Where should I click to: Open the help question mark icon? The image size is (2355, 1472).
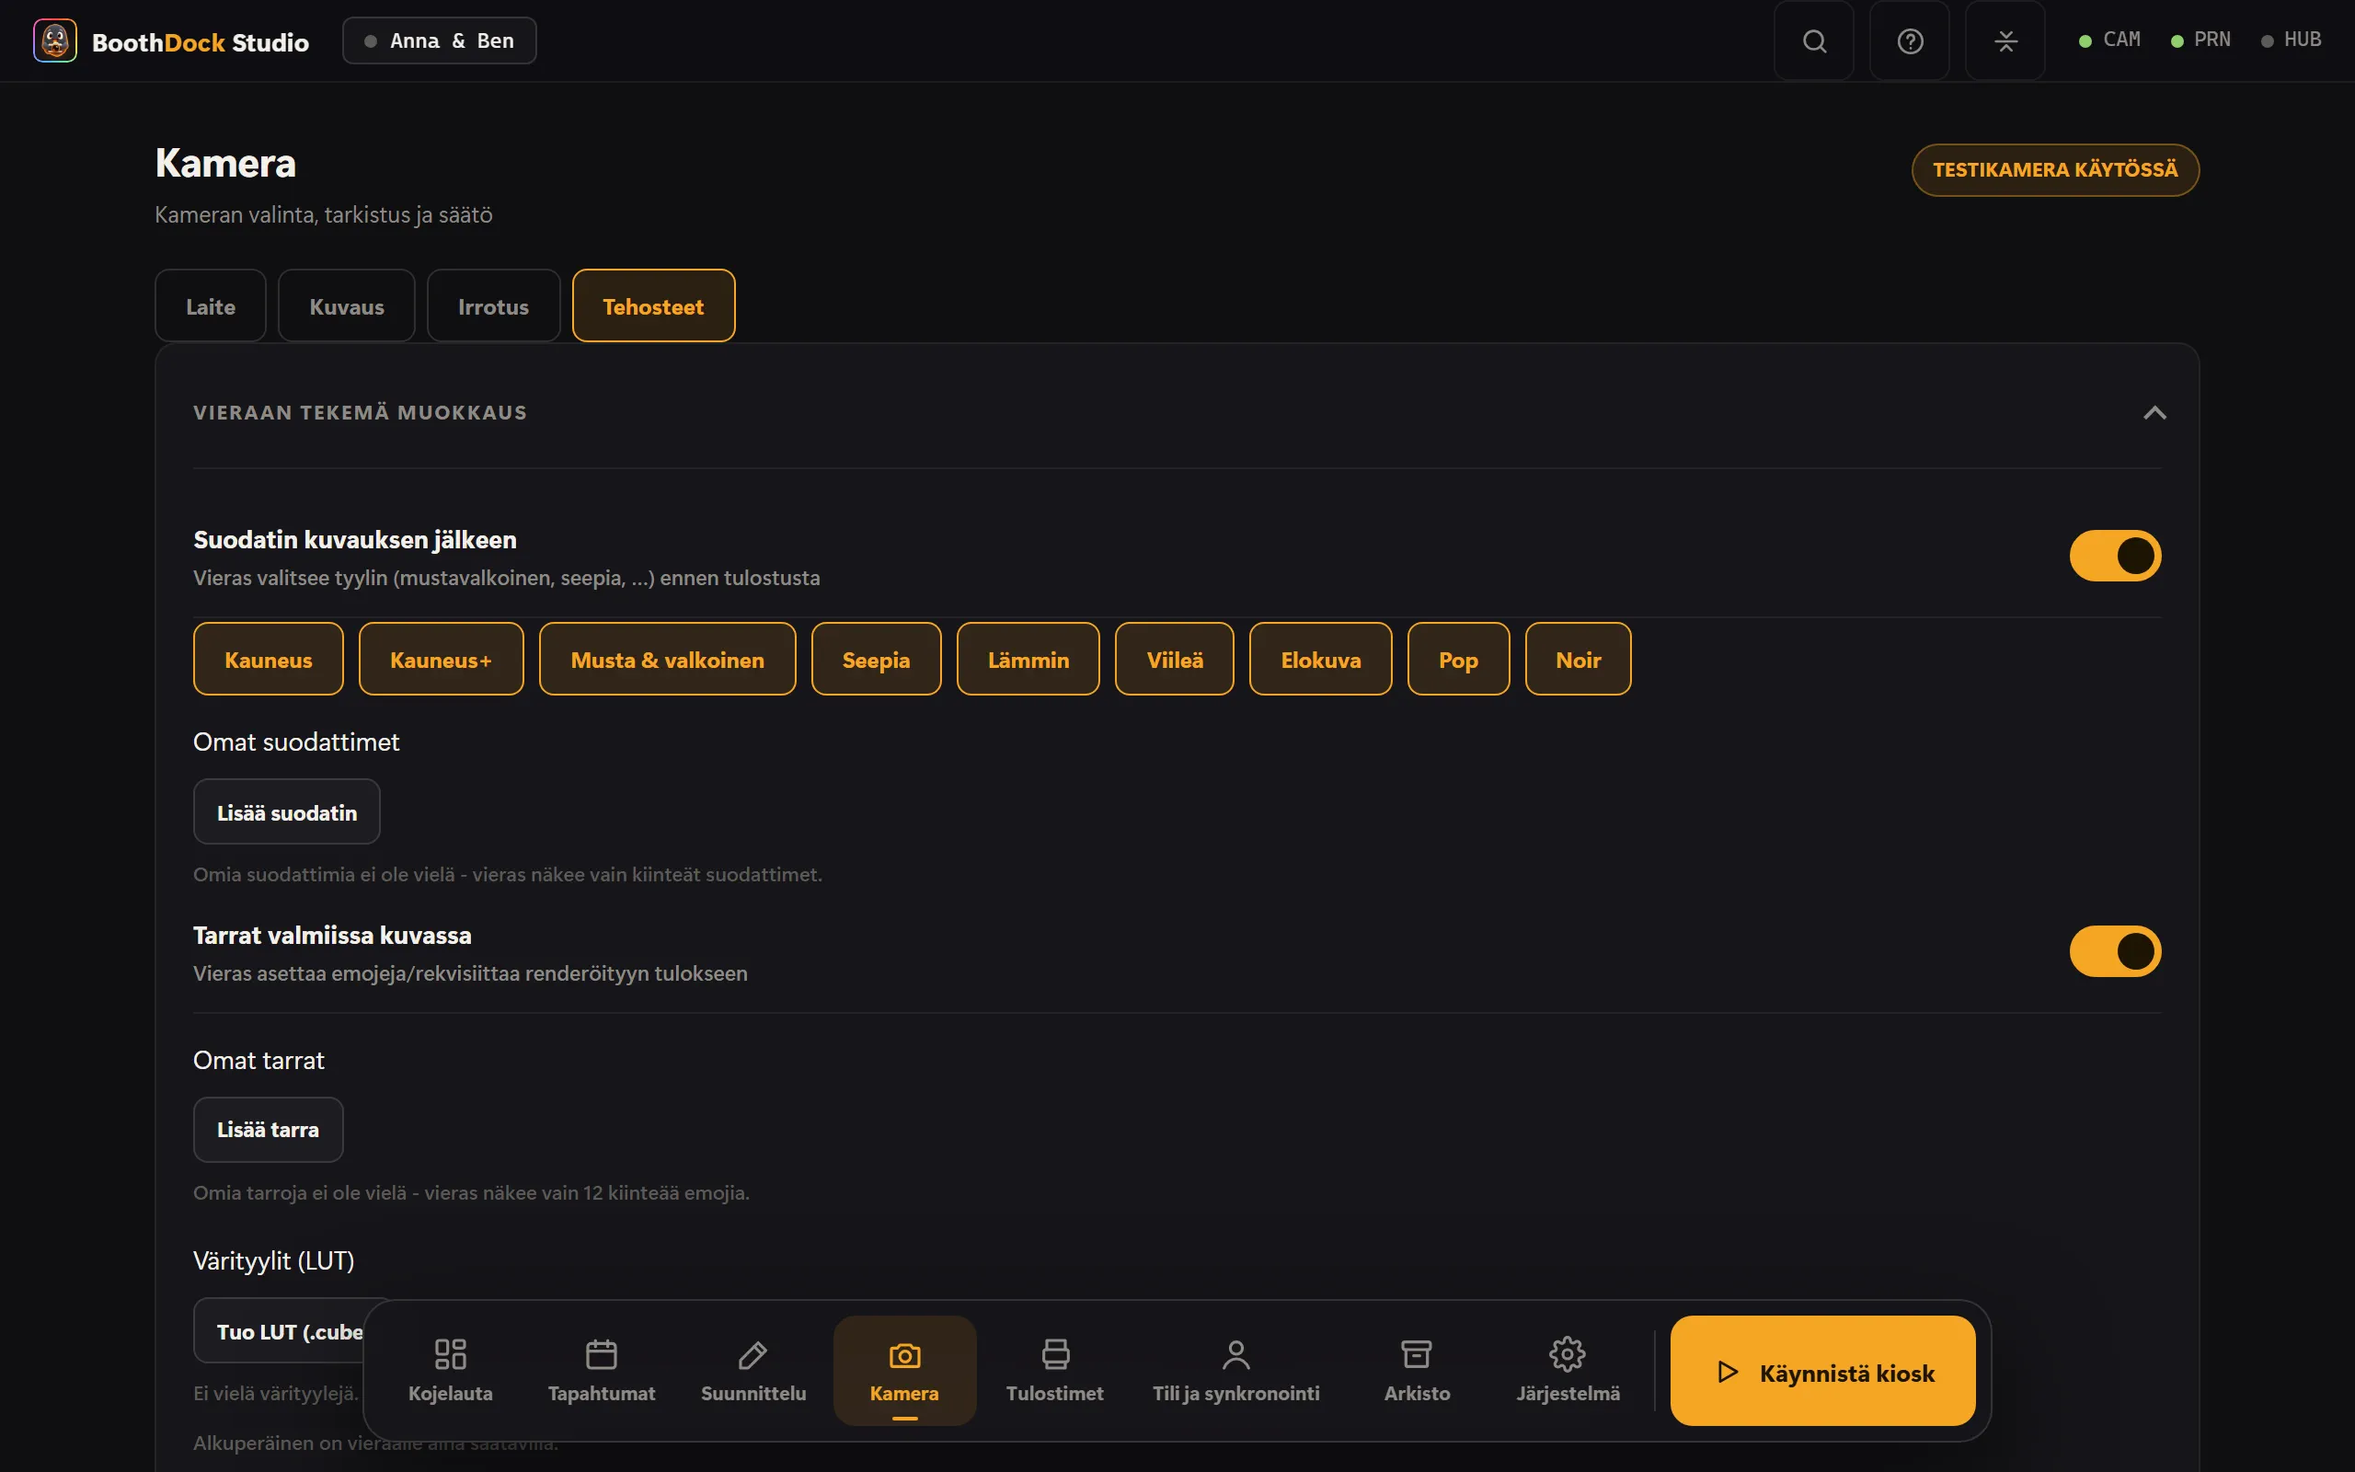point(1910,40)
